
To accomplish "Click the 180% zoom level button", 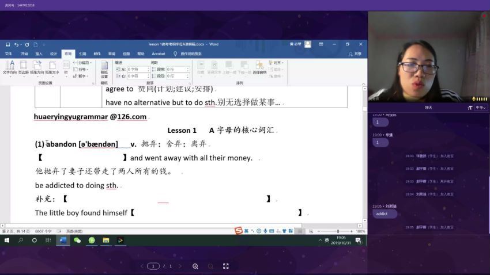I will pos(360,231).
